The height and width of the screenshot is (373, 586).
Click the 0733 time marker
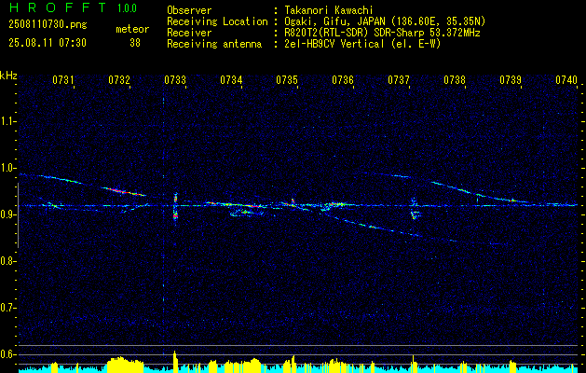(x=175, y=79)
